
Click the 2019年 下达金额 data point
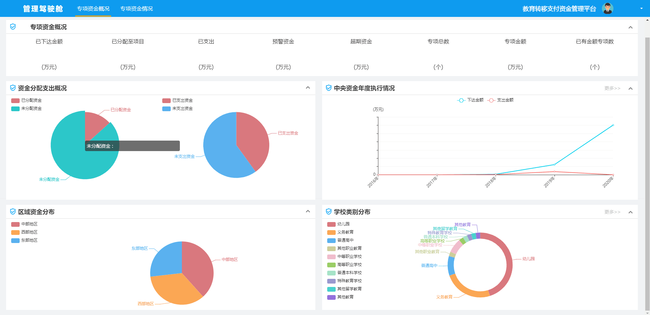(x=554, y=165)
